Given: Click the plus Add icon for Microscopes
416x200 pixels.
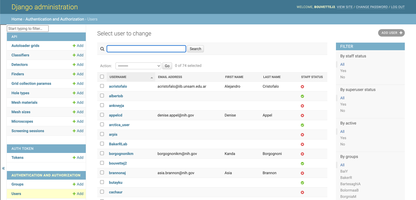Looking at the screenshot, I should click(74, 121).
